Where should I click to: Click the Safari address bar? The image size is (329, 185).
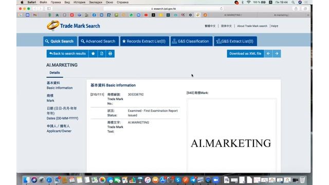[163, 9]
